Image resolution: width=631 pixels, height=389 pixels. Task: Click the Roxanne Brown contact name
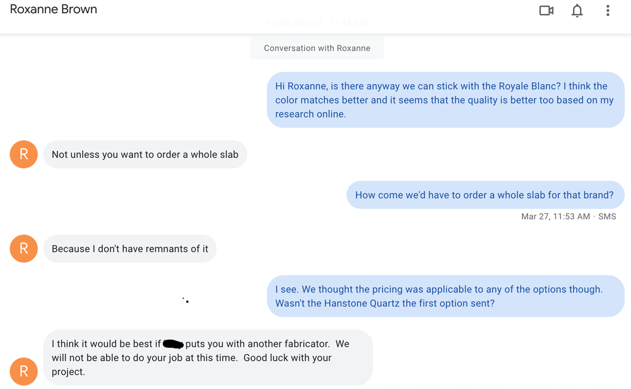pos(54,10)
